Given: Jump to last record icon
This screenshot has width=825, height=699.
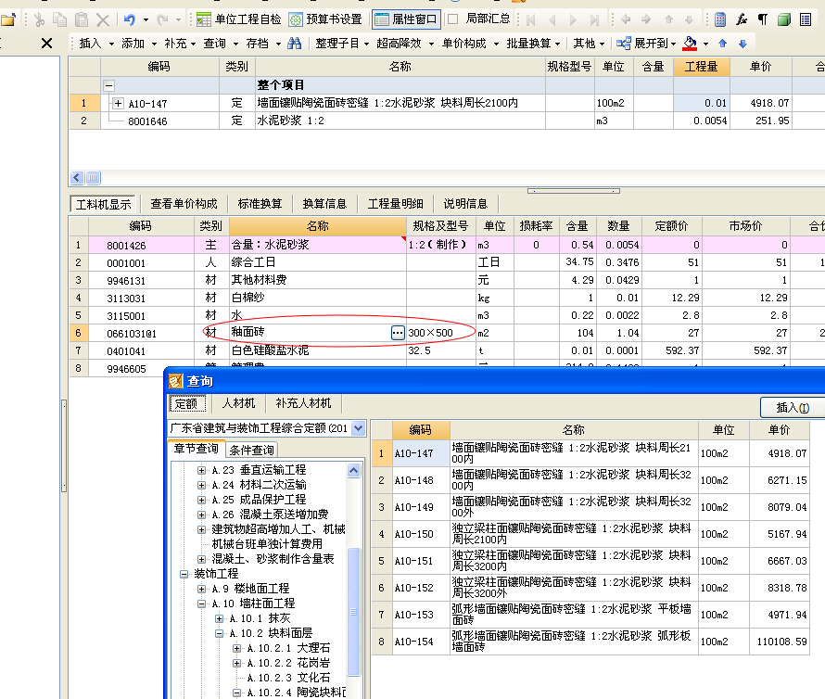Looking at the screenshot, I should coord(594,20).
